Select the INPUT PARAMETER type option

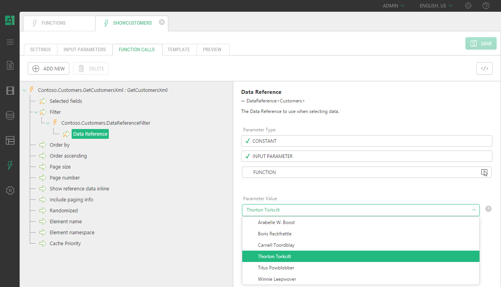tap(367, 156)
